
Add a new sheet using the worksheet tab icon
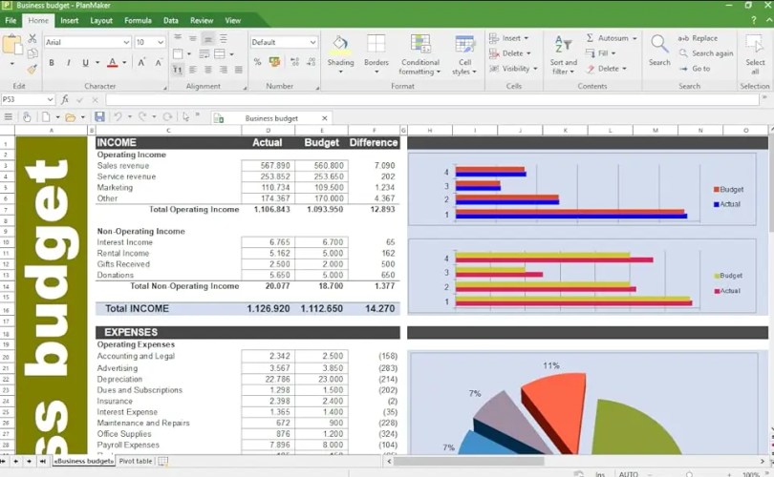pyautogui.click(x=162, y=461)
